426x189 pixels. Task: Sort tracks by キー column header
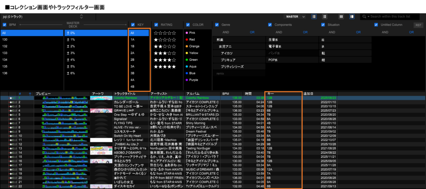click(x=283, y=94)
